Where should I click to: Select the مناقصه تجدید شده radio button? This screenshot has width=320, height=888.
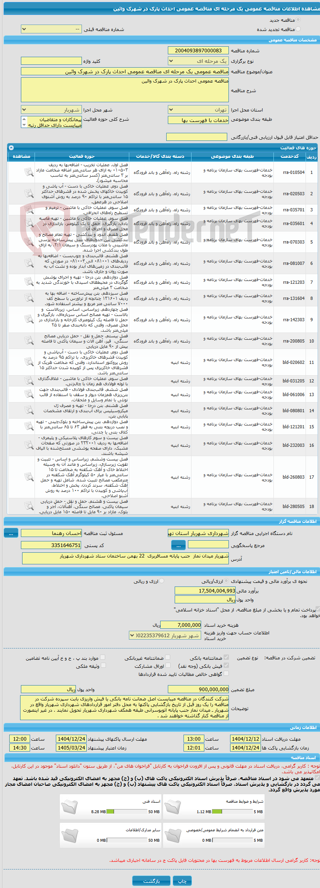click(298, 29)
